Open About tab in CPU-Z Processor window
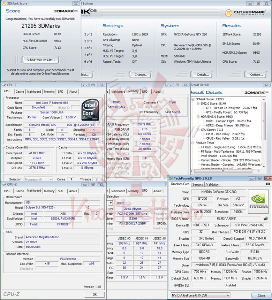The width and height of the screenshot is (272, 300). pos(73,92)
